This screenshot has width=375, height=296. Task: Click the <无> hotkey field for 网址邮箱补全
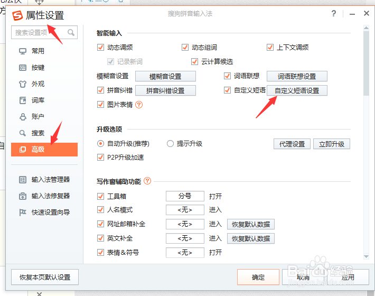(185, 224)
